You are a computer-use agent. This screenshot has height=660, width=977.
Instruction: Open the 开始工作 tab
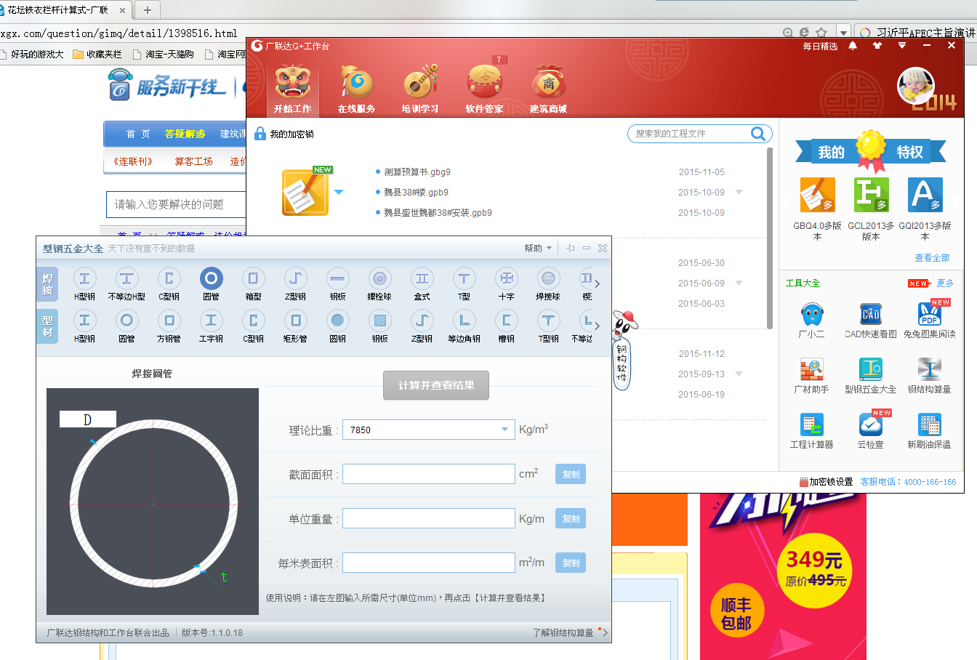pyautogui.click(x=292, y=88)
